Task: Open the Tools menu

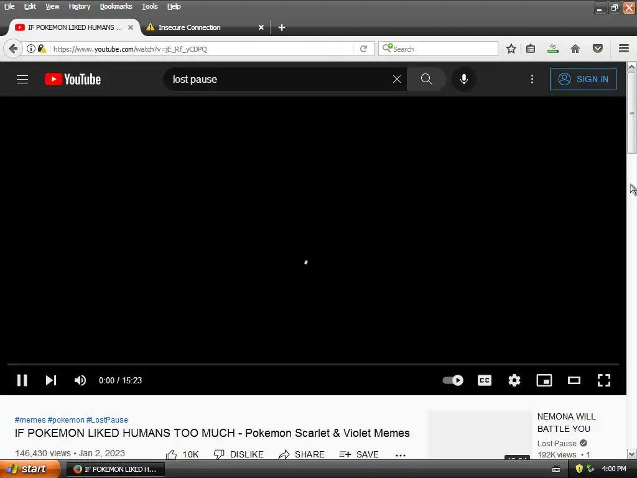Action: pos(149,6)
